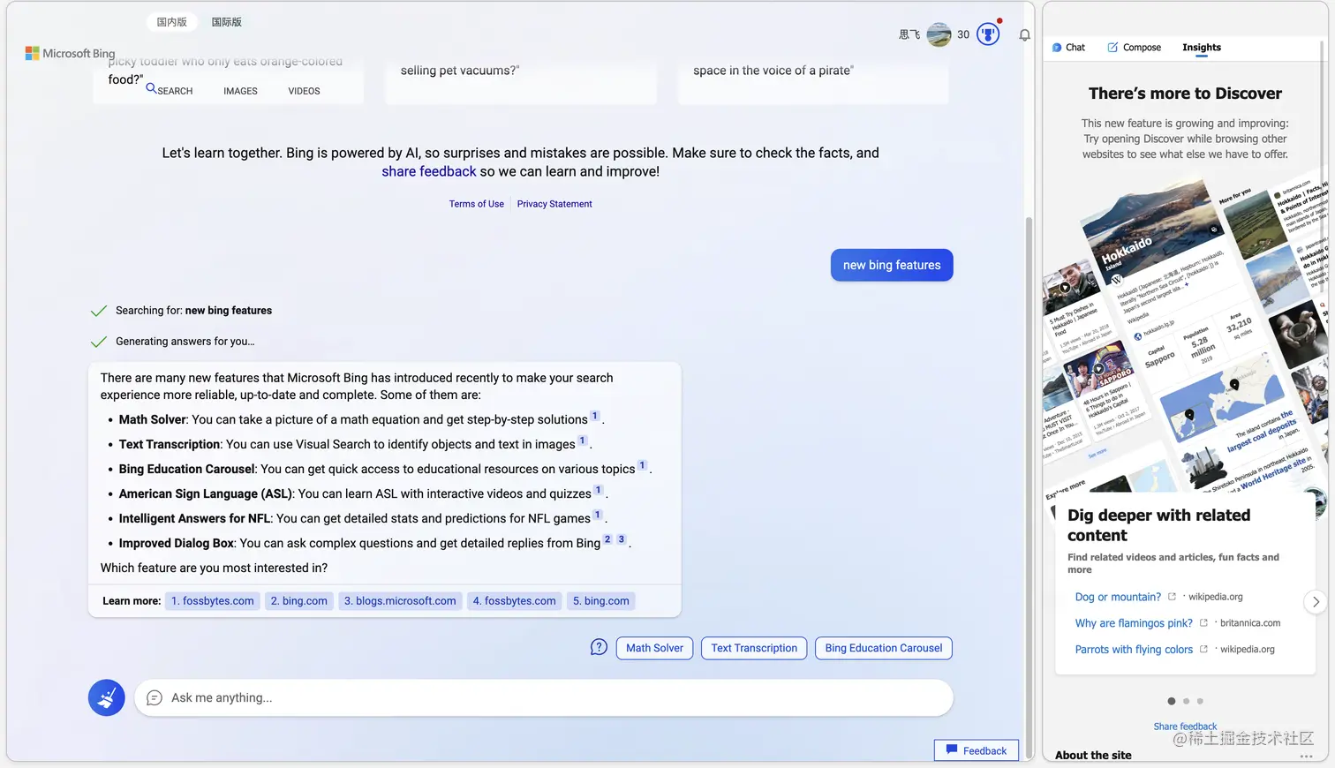
Task: Click Share feedback link in sidebar
Action: coord(1185,727)
